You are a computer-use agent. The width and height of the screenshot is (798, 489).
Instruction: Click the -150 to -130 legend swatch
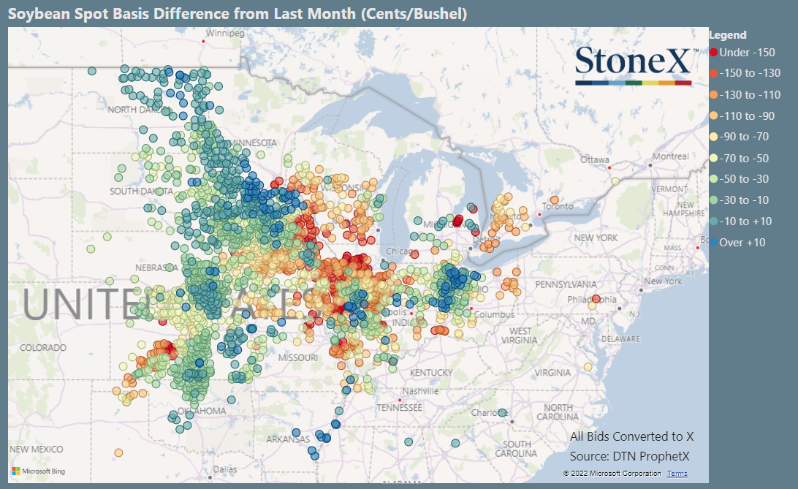tap(713, 73)
